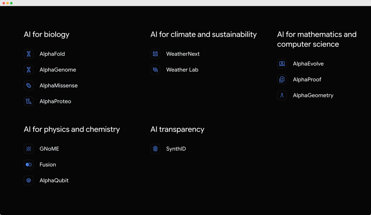
Task: Click the green maximize window button
Action: 11,3
